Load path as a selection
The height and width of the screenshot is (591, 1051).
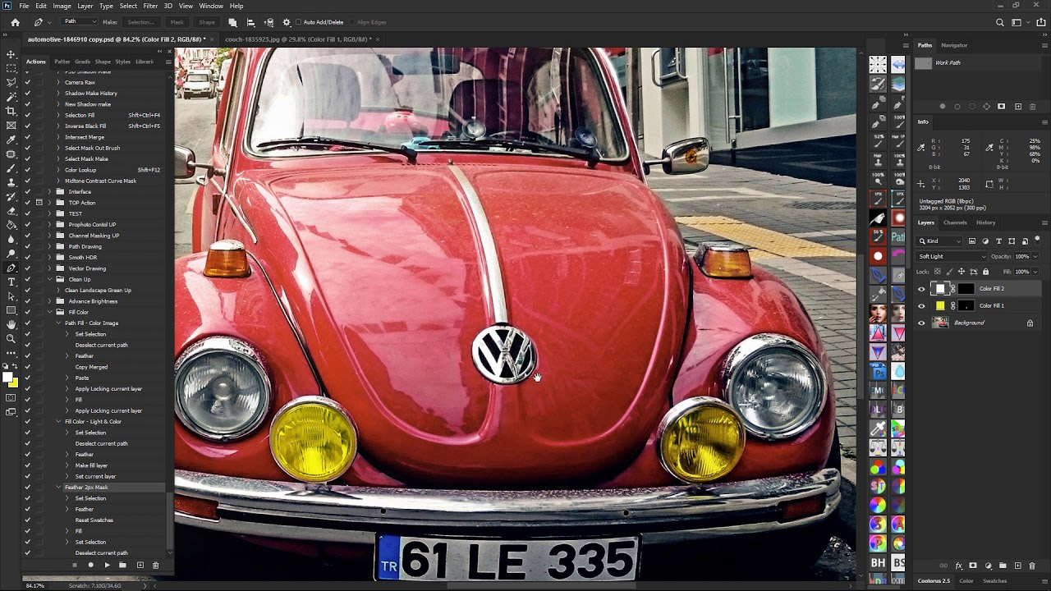[x=972, y=107]
